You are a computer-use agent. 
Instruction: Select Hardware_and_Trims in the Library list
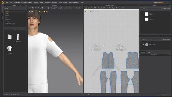coord(10,24)
